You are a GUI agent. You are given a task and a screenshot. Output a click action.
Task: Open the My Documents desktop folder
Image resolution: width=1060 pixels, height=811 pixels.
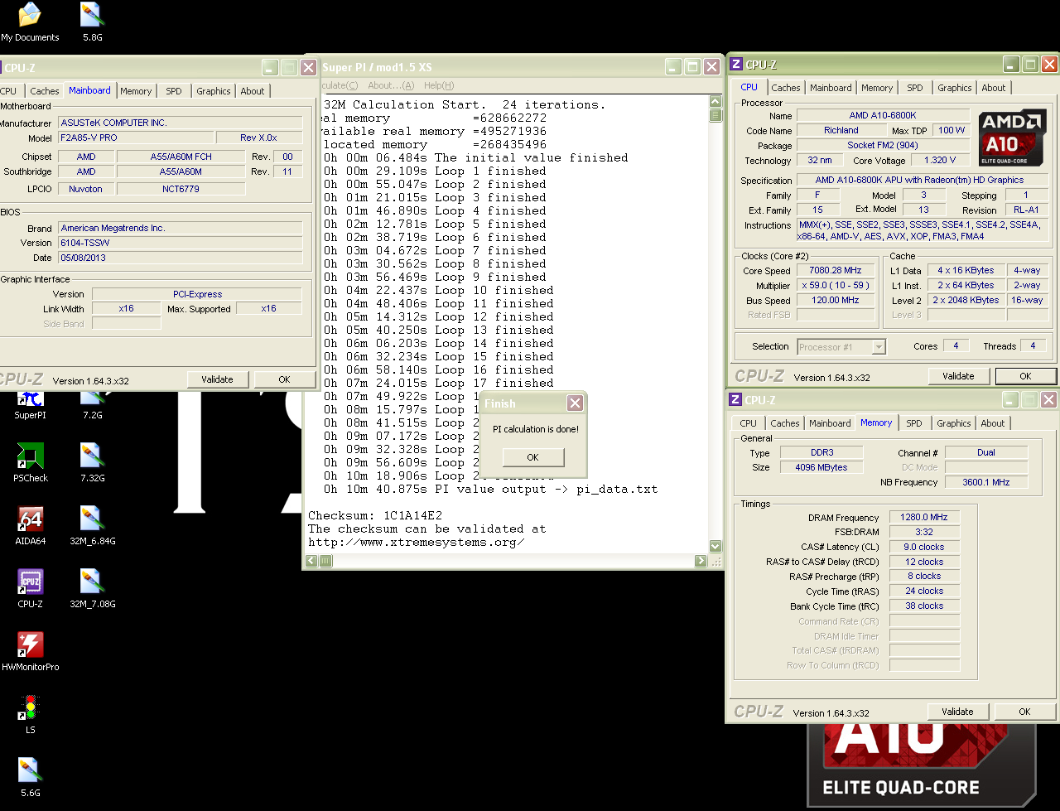(x=30, y=22)
